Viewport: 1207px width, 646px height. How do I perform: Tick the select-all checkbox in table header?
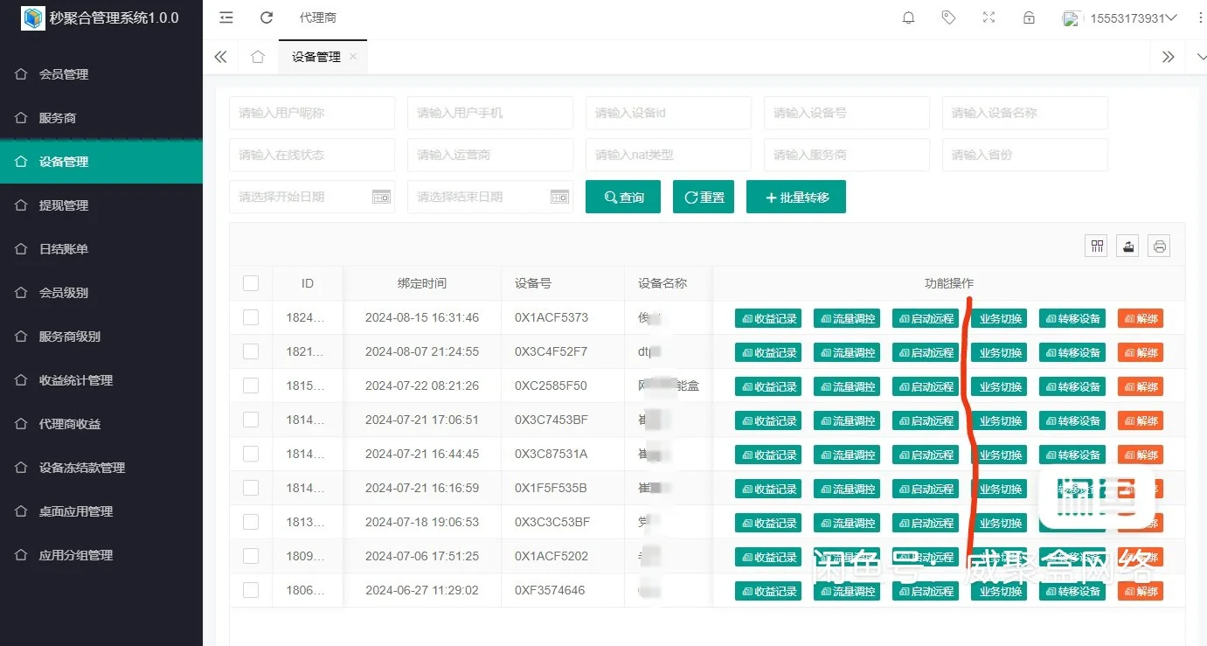tap(251, 283)
